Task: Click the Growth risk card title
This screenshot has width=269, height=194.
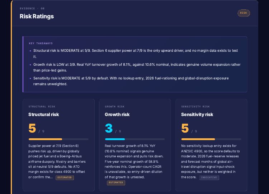Action: (x=117, y=115)
